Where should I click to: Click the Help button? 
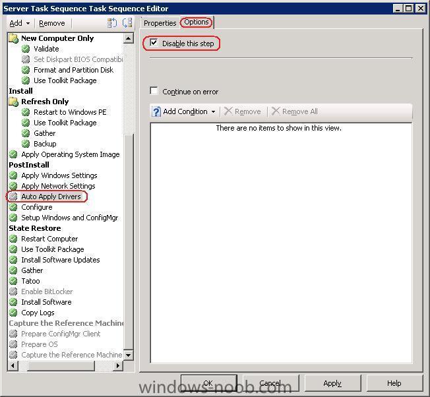coord(394,383)
